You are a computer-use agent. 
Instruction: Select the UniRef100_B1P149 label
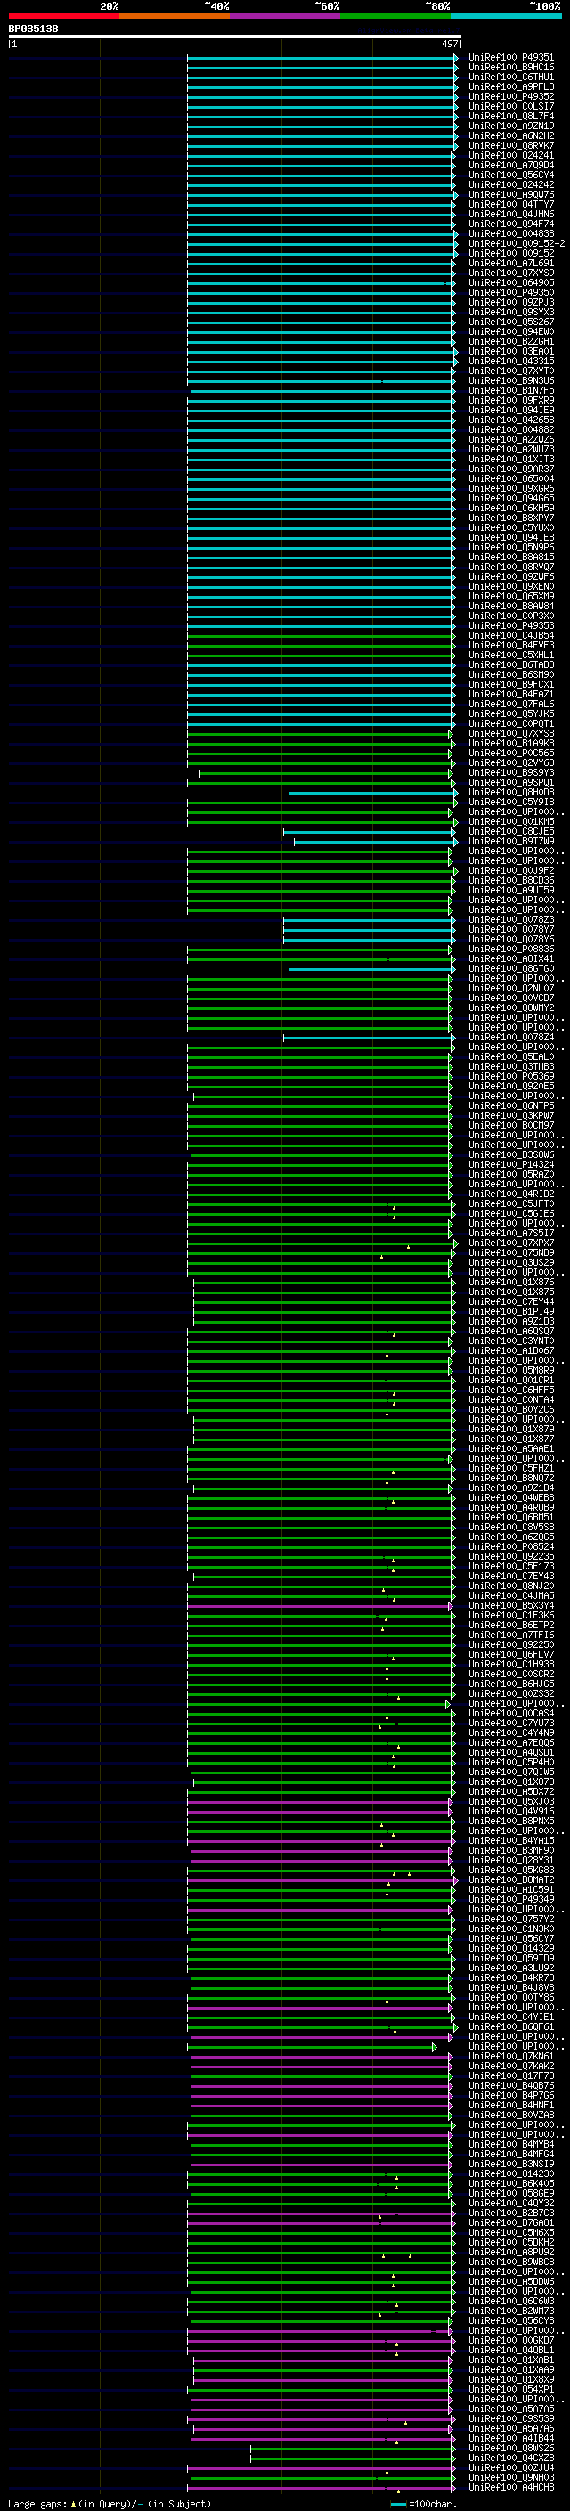point(510,1312)
